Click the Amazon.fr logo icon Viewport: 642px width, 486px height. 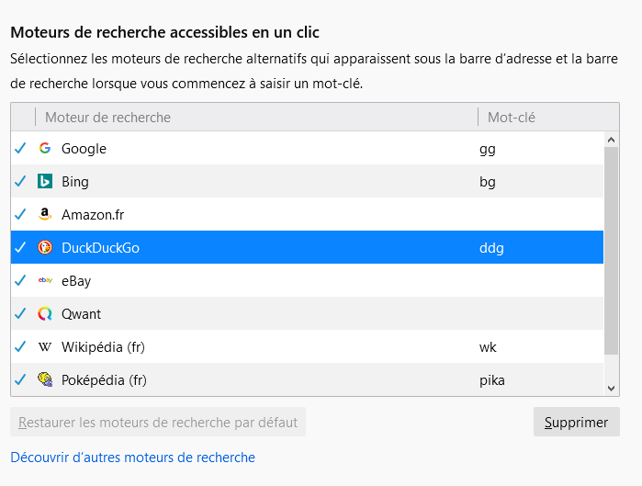point(45,215)
